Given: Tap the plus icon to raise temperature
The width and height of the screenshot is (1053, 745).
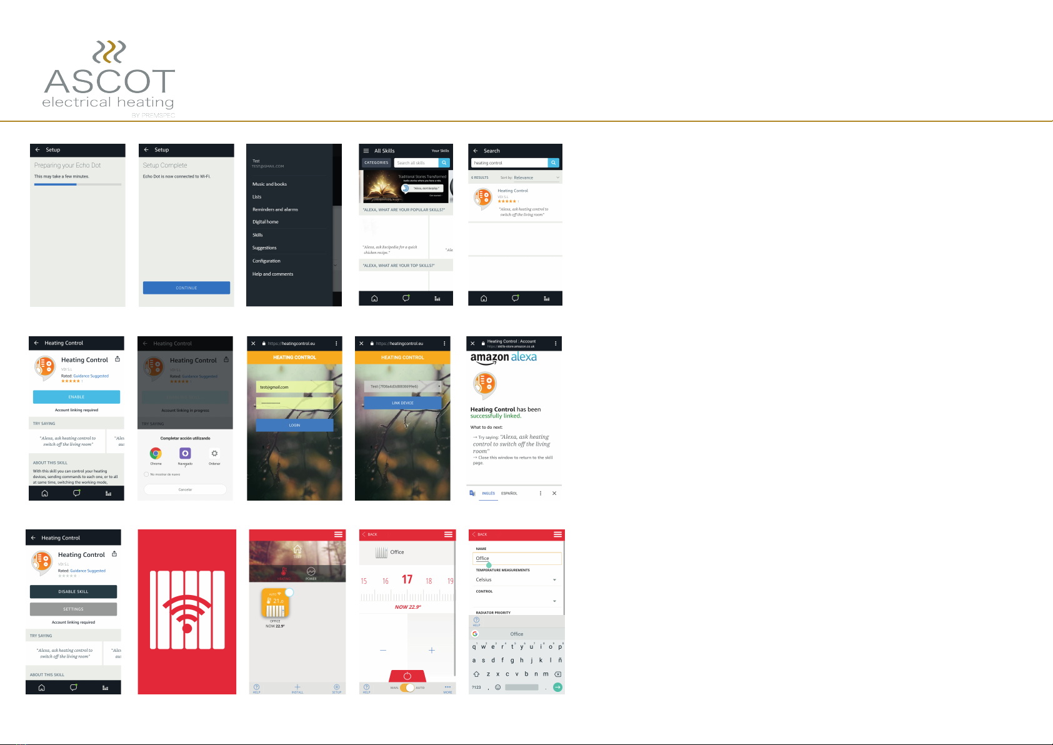Looking at the screenshot, I should pos(431,651).
